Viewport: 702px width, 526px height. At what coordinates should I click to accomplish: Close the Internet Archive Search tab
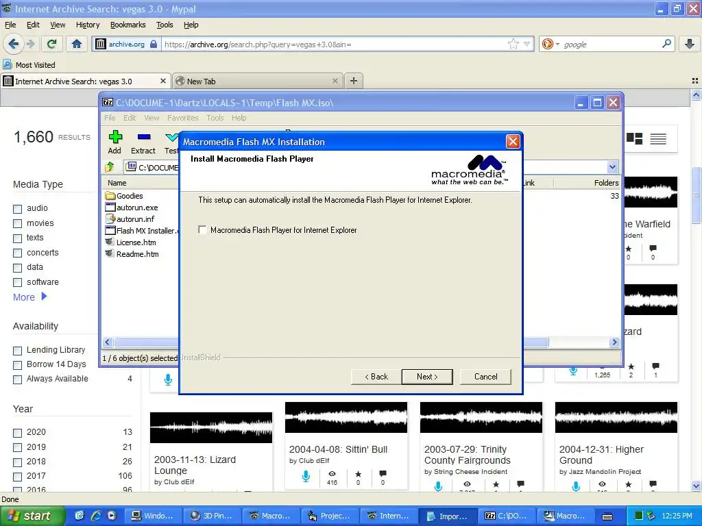pyautogui.click(x=163, y=81)
